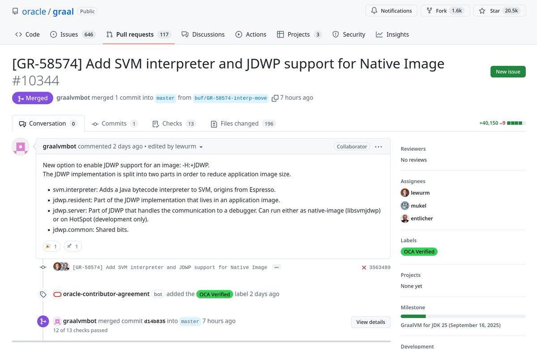
Task: Open graalvmbot author link in comment header
Action: pyautogui.click(x=60, y=146)
